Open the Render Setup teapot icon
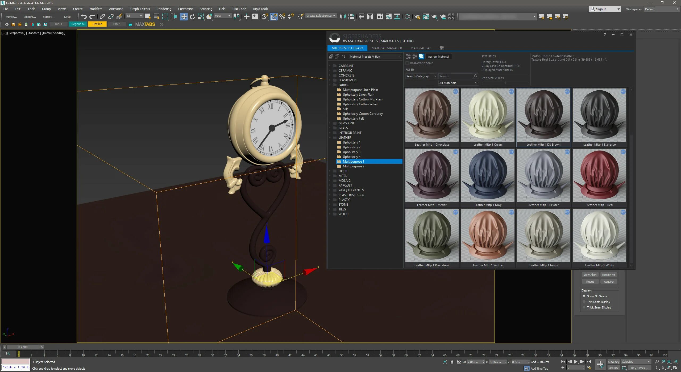 (417, 16)
